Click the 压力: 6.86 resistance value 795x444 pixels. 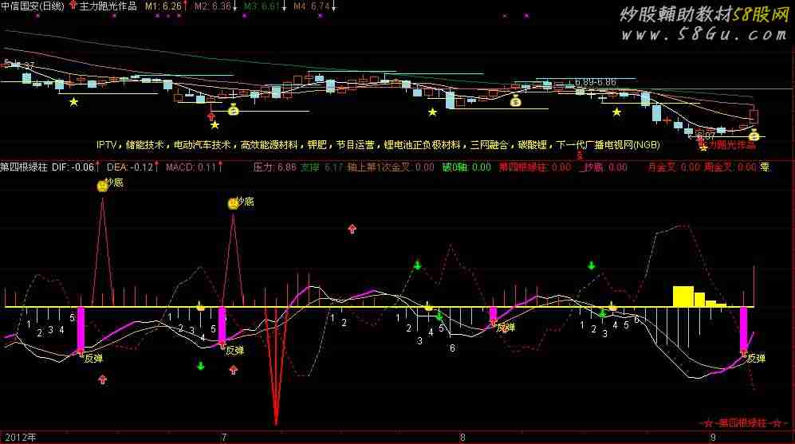[274, 167]
